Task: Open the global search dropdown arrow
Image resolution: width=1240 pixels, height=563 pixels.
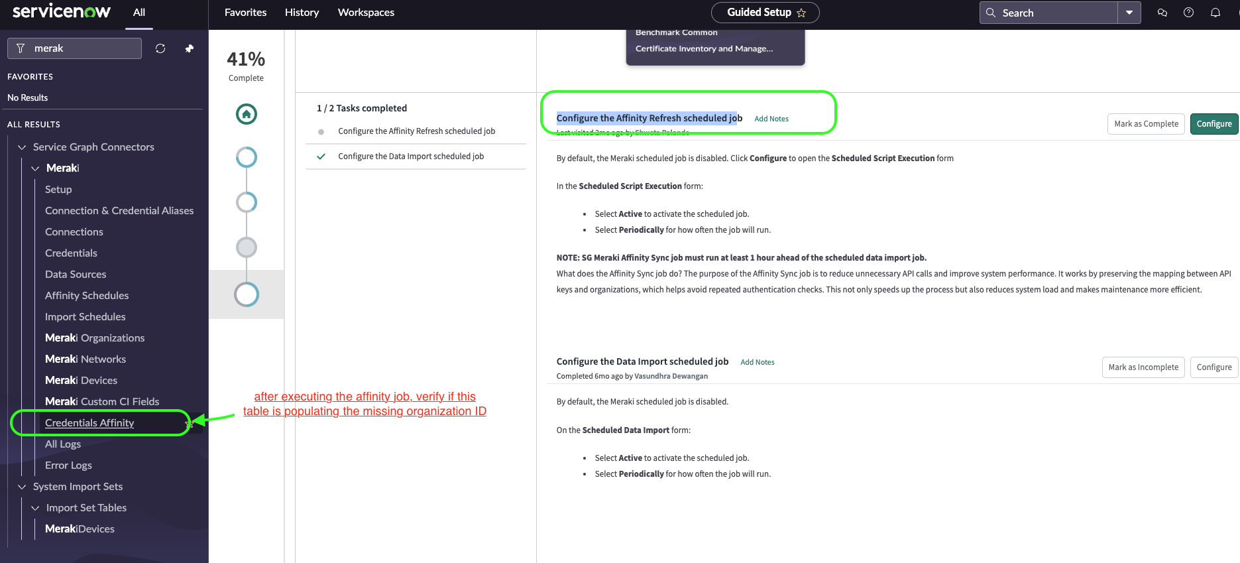Action: 1129,13
